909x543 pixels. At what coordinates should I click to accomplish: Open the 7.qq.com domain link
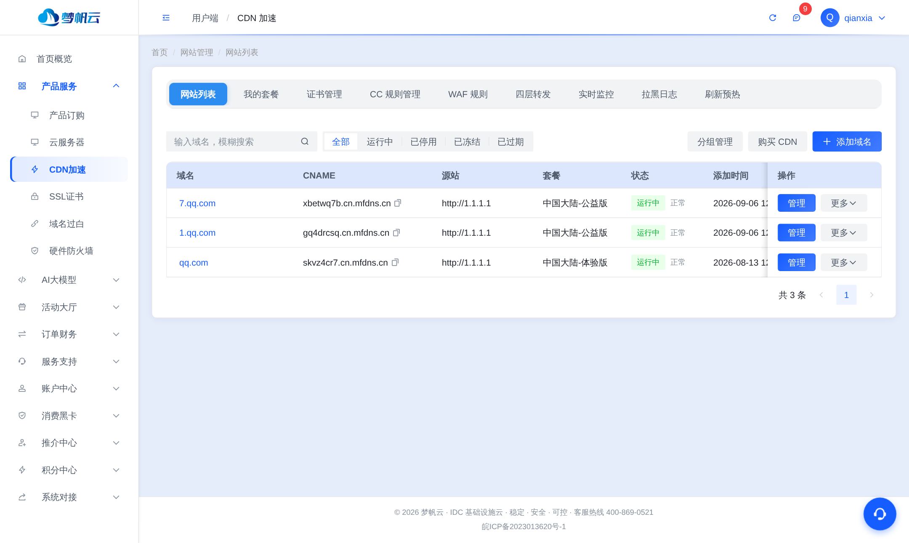pos(197,203)
